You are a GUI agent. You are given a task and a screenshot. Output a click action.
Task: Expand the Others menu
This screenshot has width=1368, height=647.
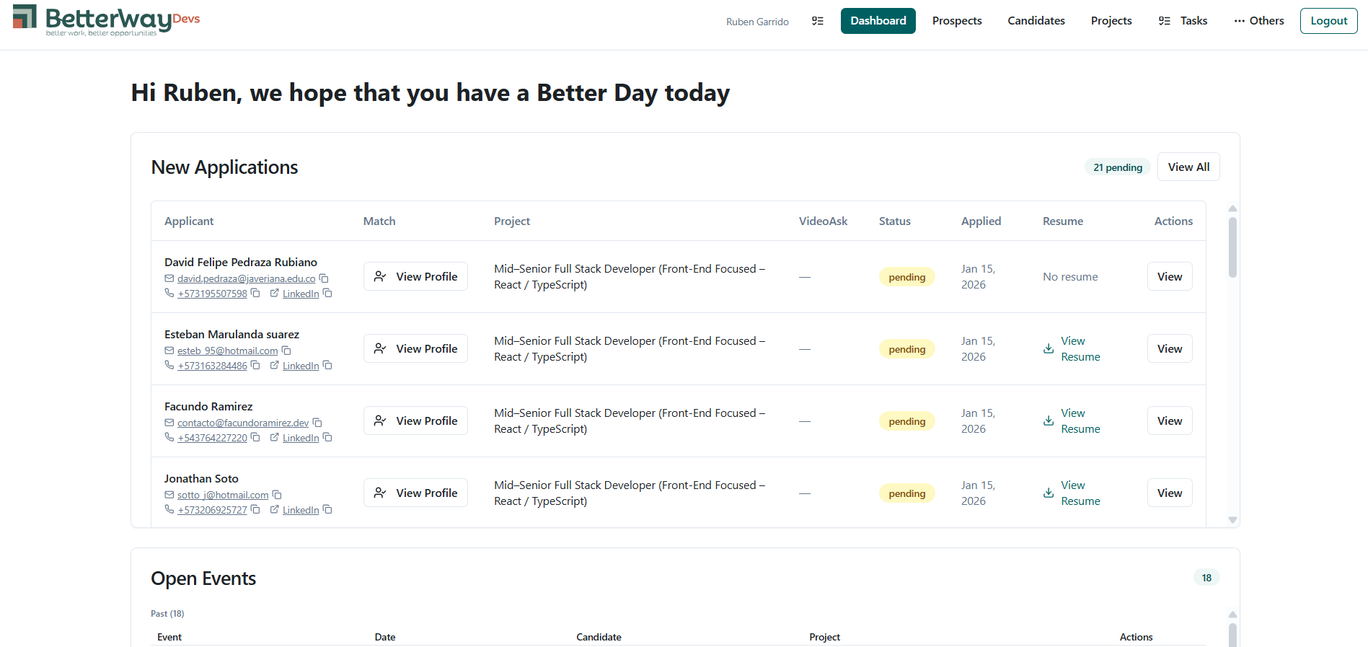pos(1258,21)
